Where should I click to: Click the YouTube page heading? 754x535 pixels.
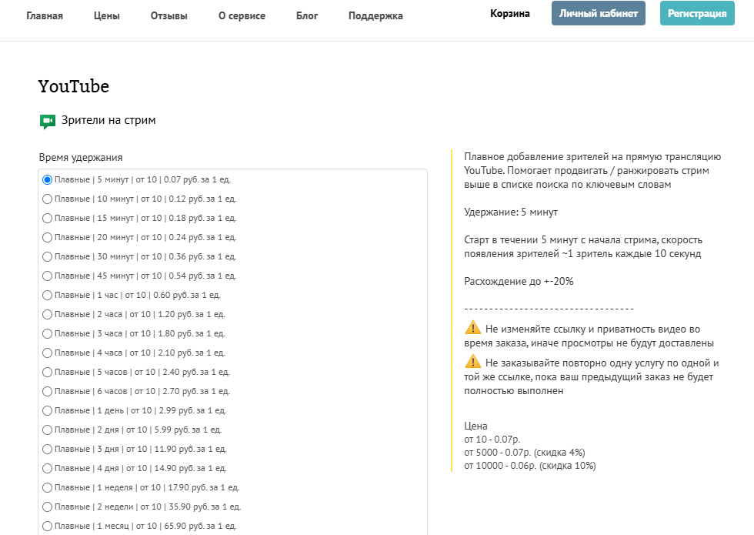[x=74, y=86]
